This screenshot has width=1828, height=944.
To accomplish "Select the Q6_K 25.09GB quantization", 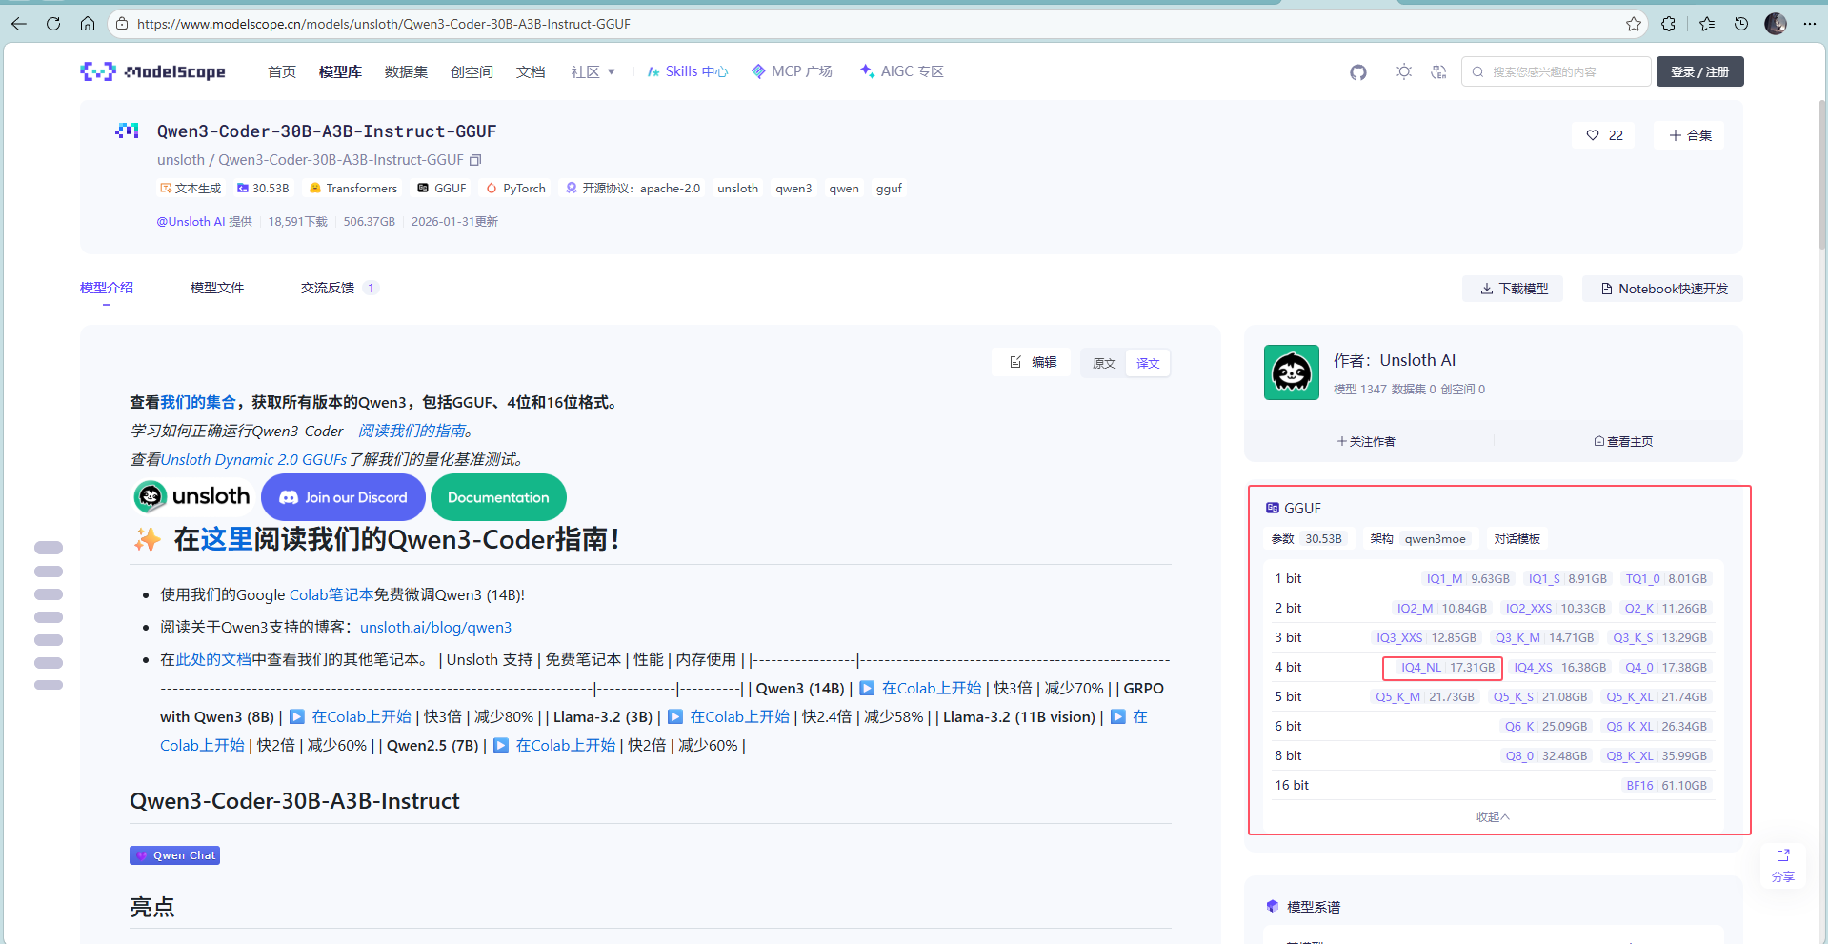I will (1546, 727).
